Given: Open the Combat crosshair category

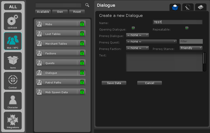Looking at the screenshot, I should (13, 81).
